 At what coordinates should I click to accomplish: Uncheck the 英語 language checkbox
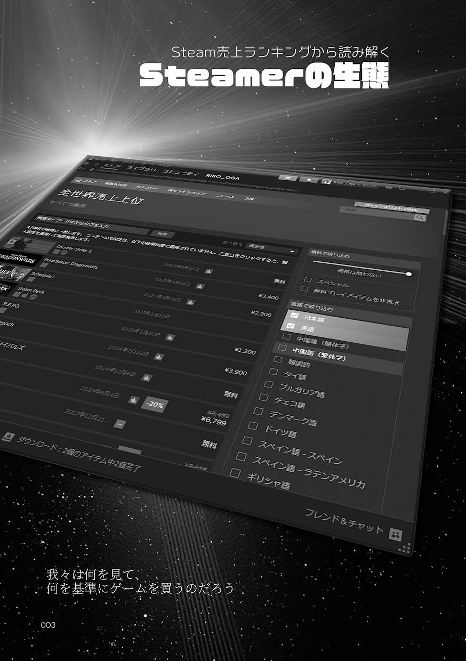(x=291, y=326)
